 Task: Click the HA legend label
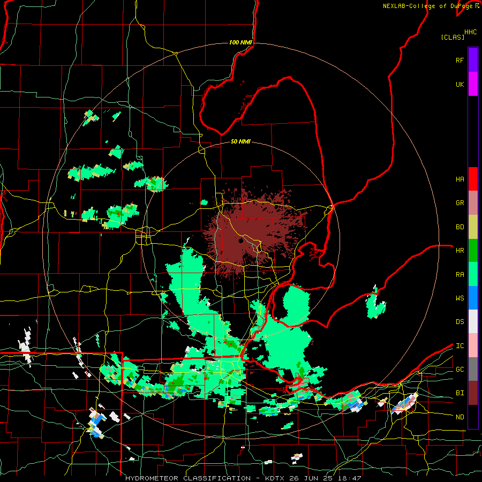tap(460, 179)
